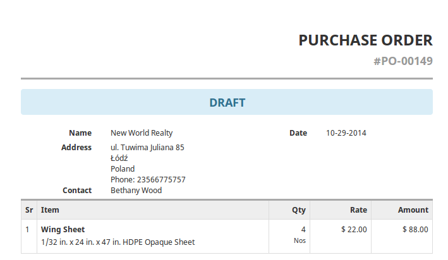
Task: Select address line ul. Tuwima Juliana 85
Action: (x=147, y=148)
